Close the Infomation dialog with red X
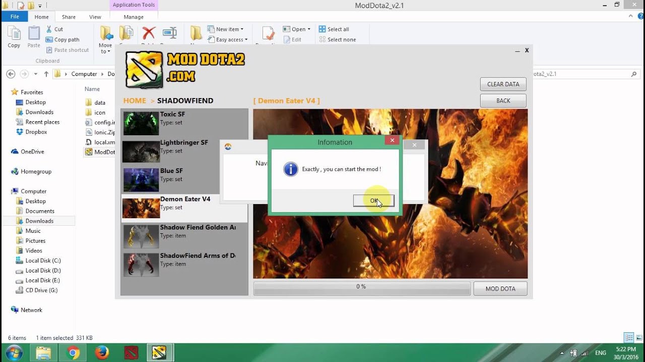This screenshot has height=362, width=645. [x=392, y=141]
